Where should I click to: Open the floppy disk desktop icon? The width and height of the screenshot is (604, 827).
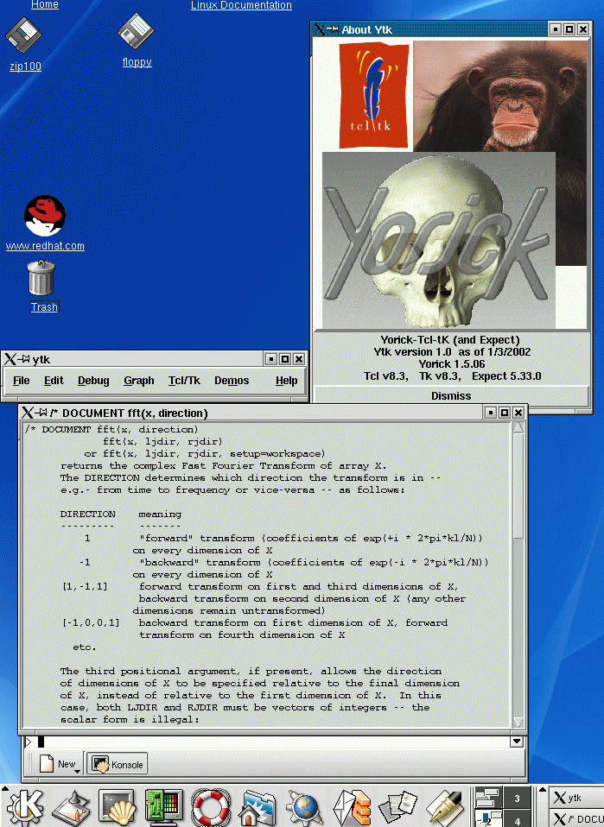[x=137, y=34]
